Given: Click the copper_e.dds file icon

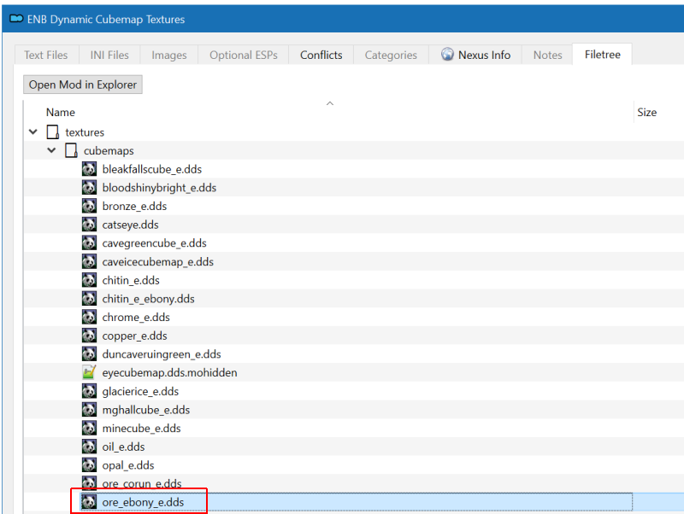Looking at the screenshot, I should pyautogui.click(x=89, y=336).
